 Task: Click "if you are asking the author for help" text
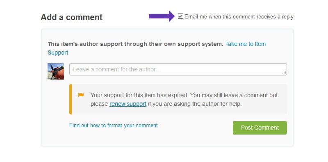coord(195,104)
